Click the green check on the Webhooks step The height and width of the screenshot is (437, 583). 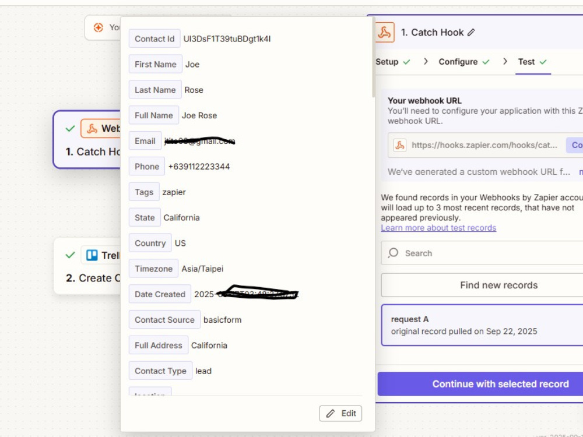pos(70,129)
